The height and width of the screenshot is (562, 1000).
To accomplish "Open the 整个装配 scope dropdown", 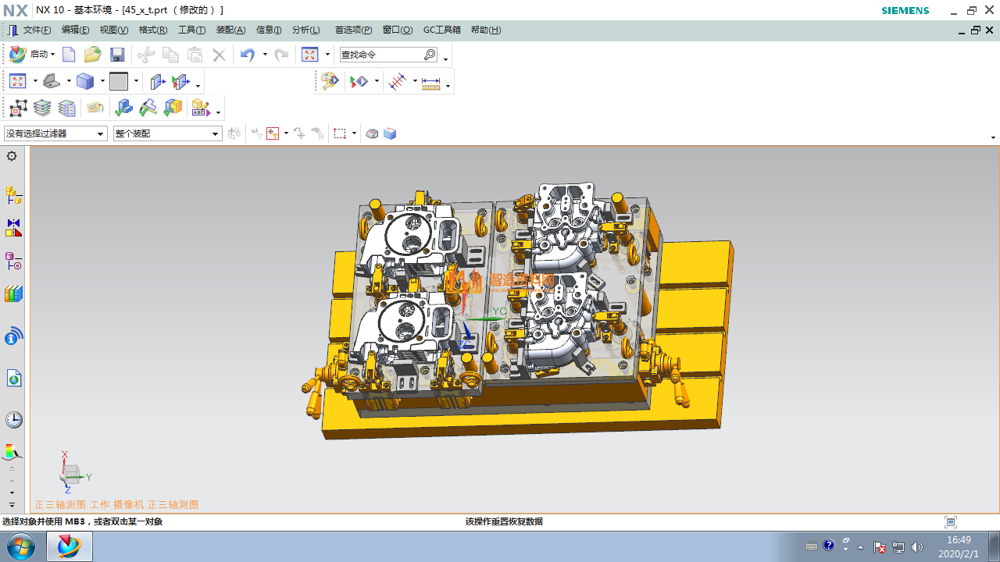I will (x=216, y=134).
